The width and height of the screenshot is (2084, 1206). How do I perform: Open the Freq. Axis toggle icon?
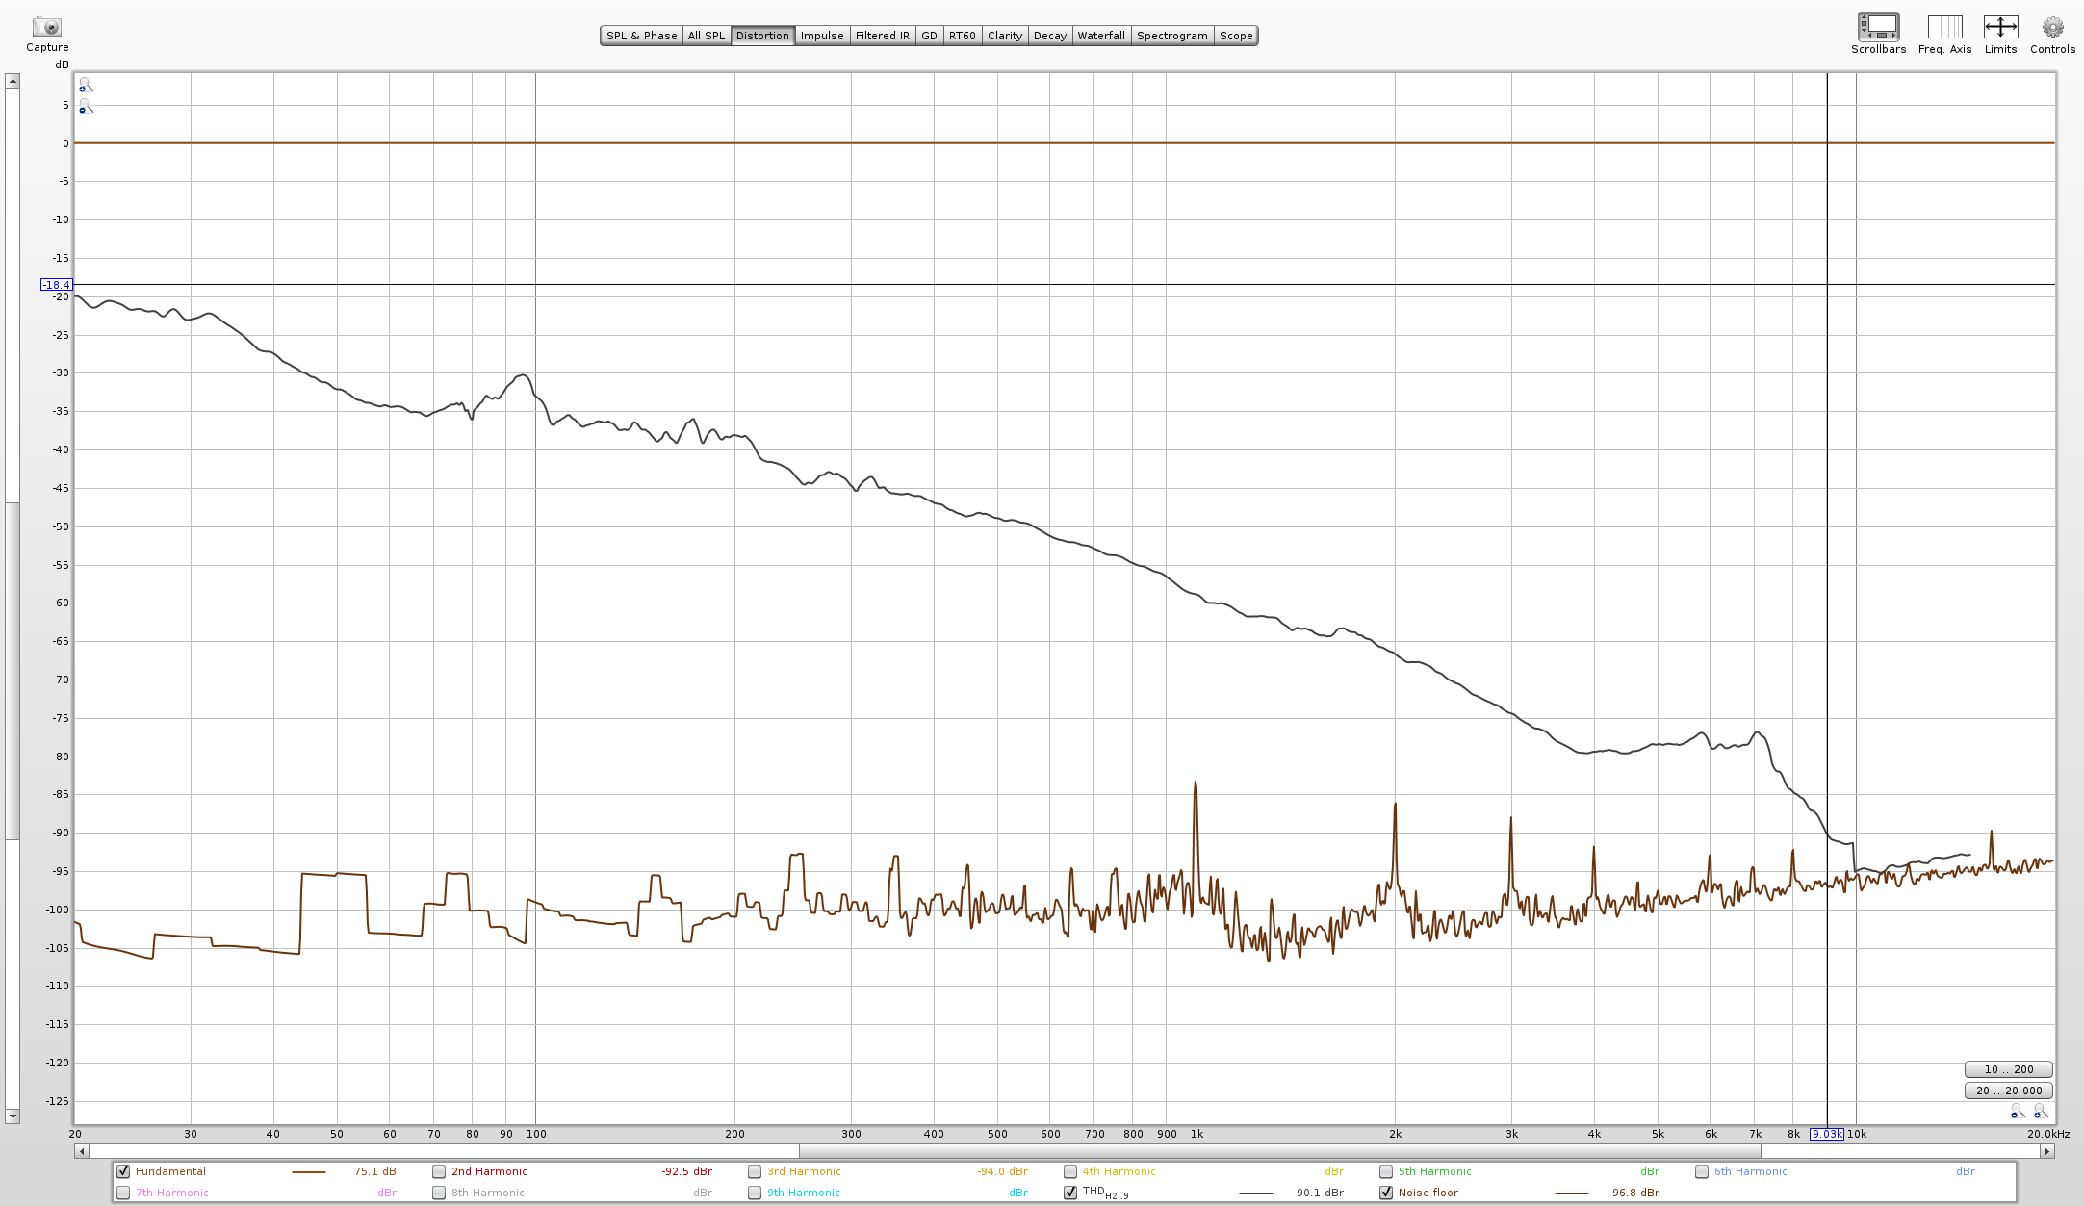click(x=1944, y=27)
